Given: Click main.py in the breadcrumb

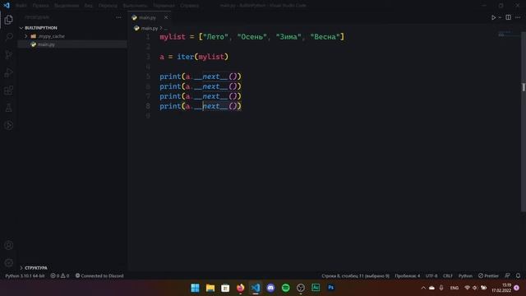Looking at the screenshot, I should [150, 28].
